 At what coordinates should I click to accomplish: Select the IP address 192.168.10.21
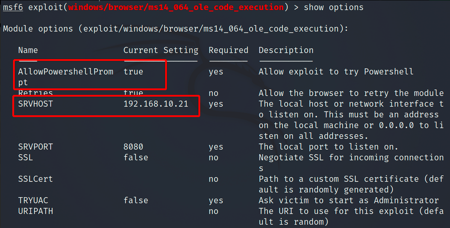pyautogui.click(x=156, y=104)
